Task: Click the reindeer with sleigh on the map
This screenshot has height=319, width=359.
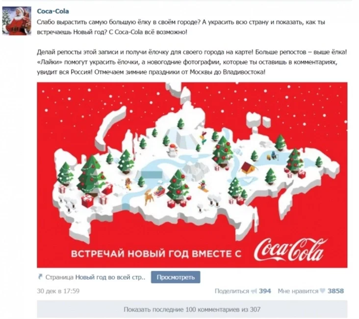Action: pos(154,194)
